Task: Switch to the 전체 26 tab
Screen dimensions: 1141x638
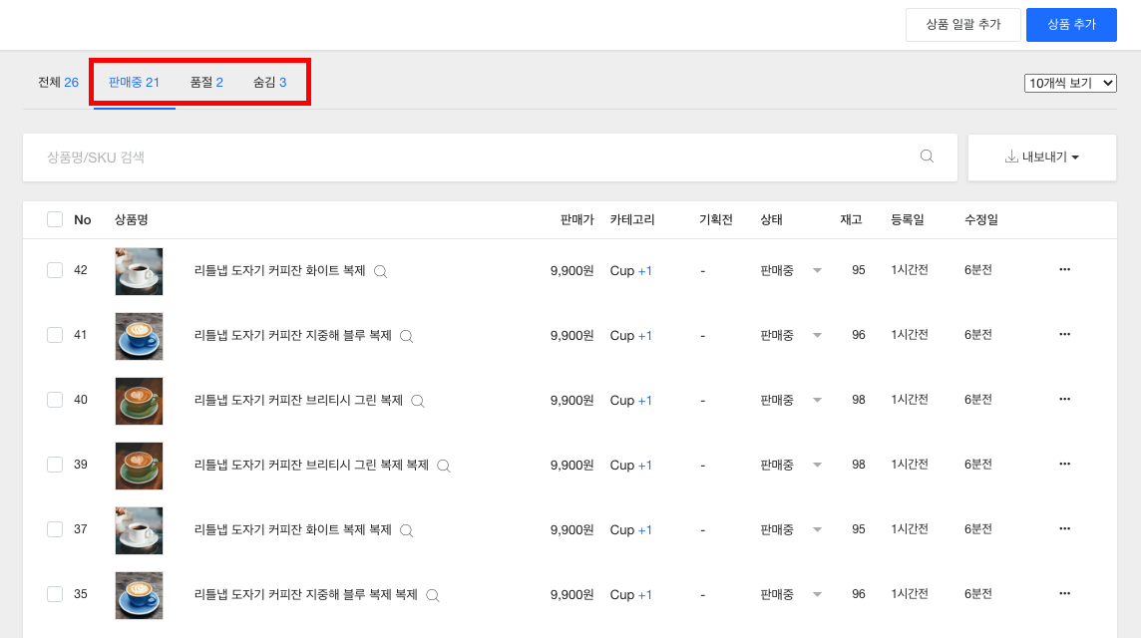Action: pyautogui.click(x=58, y=82)
